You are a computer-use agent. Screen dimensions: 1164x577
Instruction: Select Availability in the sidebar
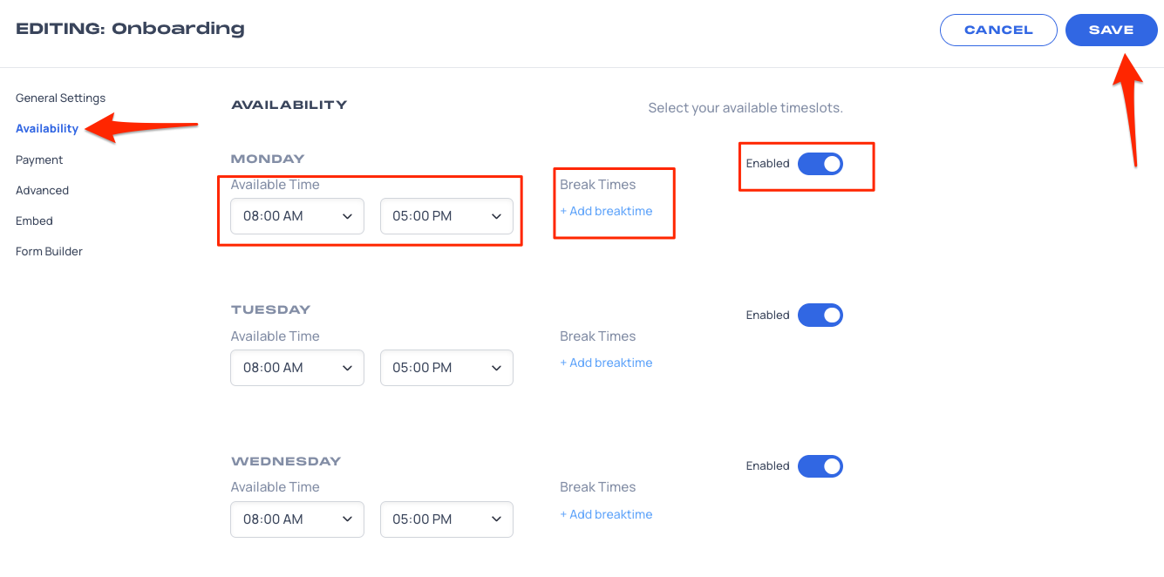[x=47, y=128]
